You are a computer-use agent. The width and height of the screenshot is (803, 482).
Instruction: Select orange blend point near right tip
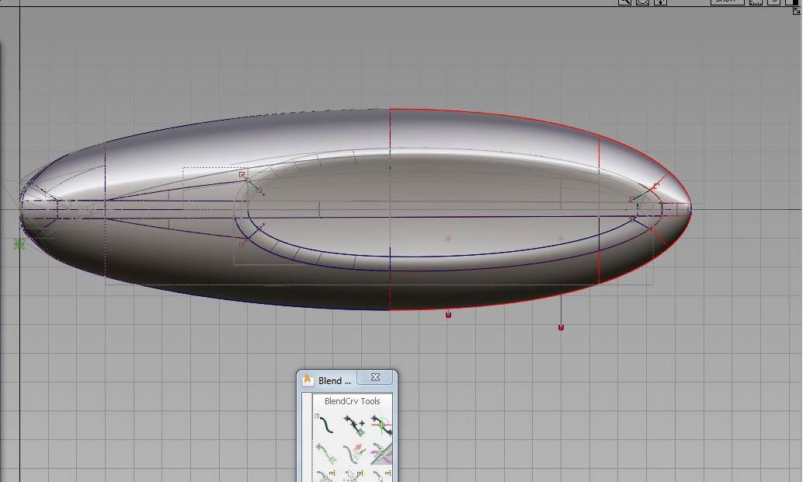click(656, 186)
